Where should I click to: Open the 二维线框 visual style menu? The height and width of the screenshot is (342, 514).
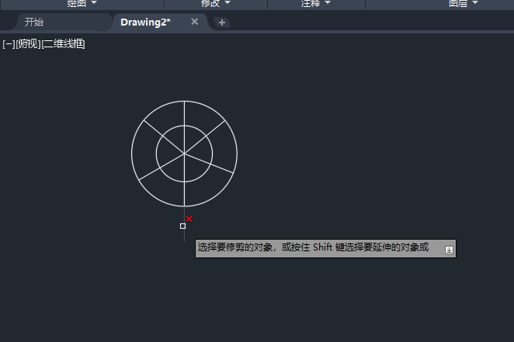tap(63, 44)
